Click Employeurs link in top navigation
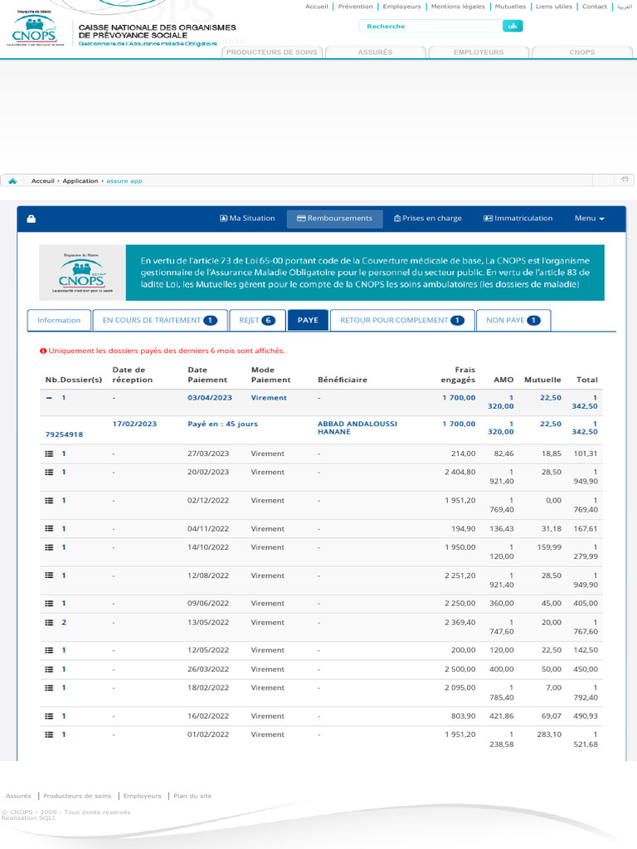 pyautogui.click(x=401, y=7)
